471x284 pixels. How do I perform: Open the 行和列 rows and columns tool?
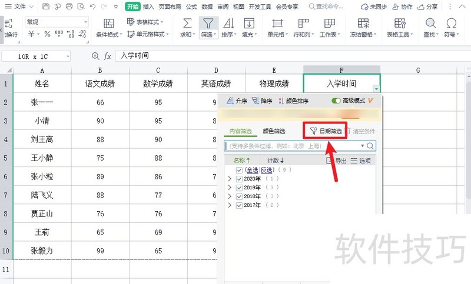303,28
